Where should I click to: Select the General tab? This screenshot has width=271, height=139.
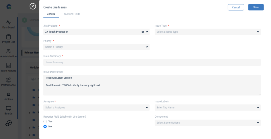pos(51,14)
